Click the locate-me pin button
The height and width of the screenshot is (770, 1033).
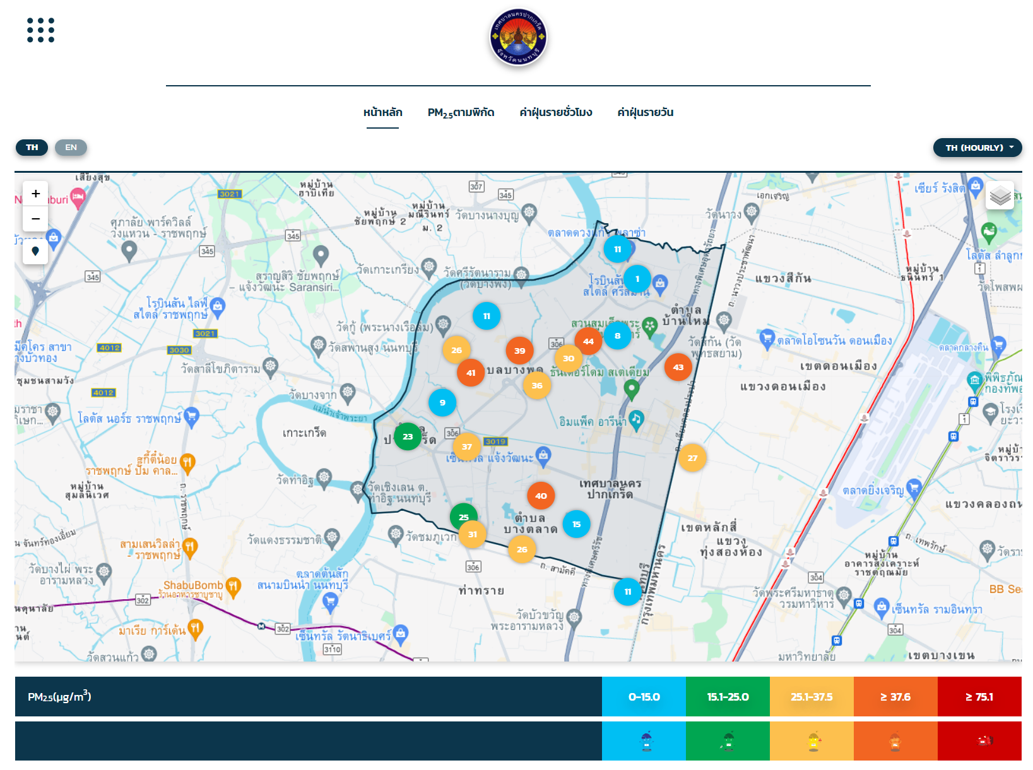pos(35,251)
